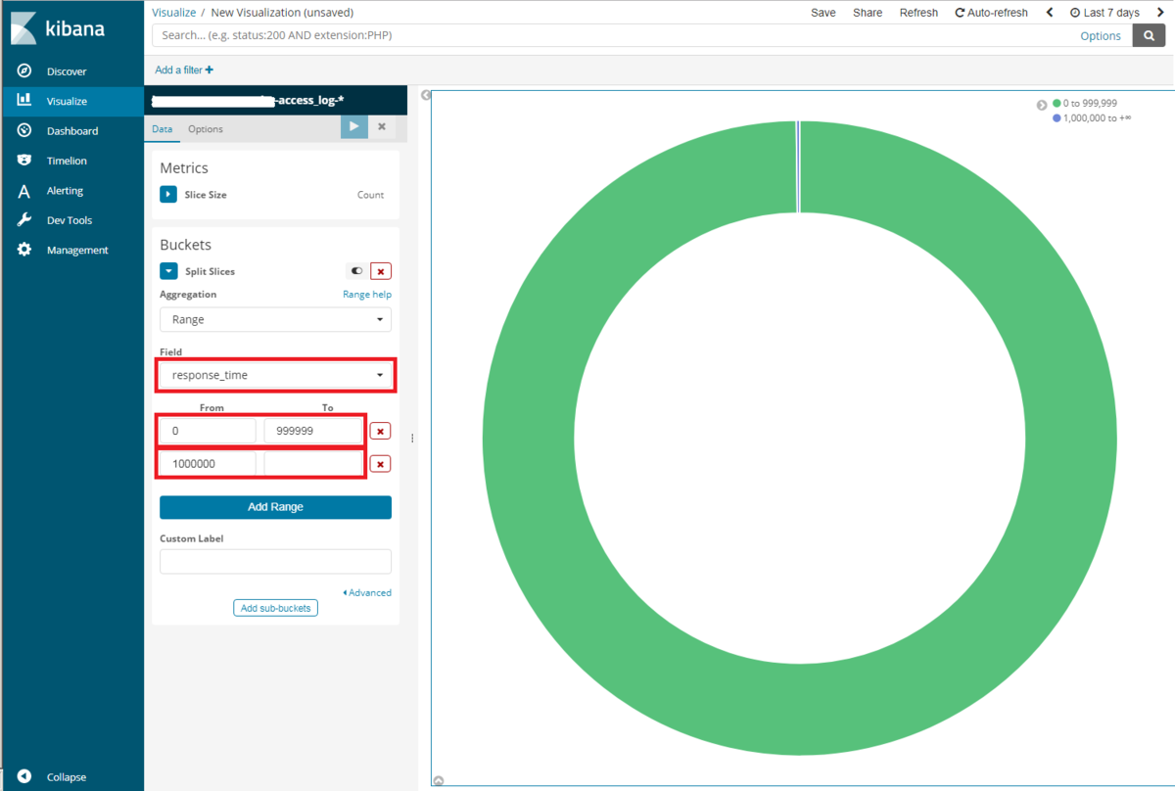Discard changes with the gray X button
Image resolution: width=1175 pixels, height=791 pixels.
click(x=382, y=127)
